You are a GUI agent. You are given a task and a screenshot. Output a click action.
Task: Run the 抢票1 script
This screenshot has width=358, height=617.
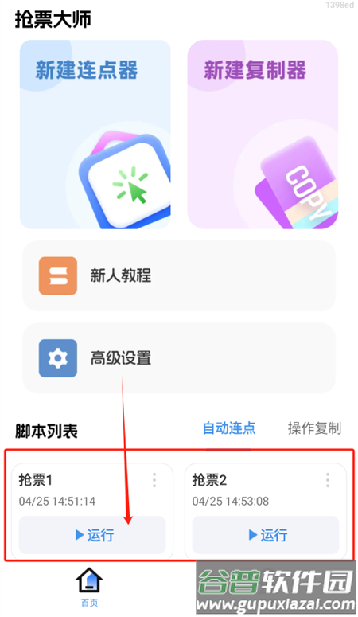coord(92,535)
